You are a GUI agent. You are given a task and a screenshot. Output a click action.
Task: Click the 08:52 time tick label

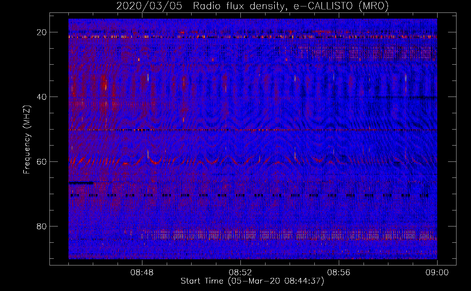click(x=240, y=273)
